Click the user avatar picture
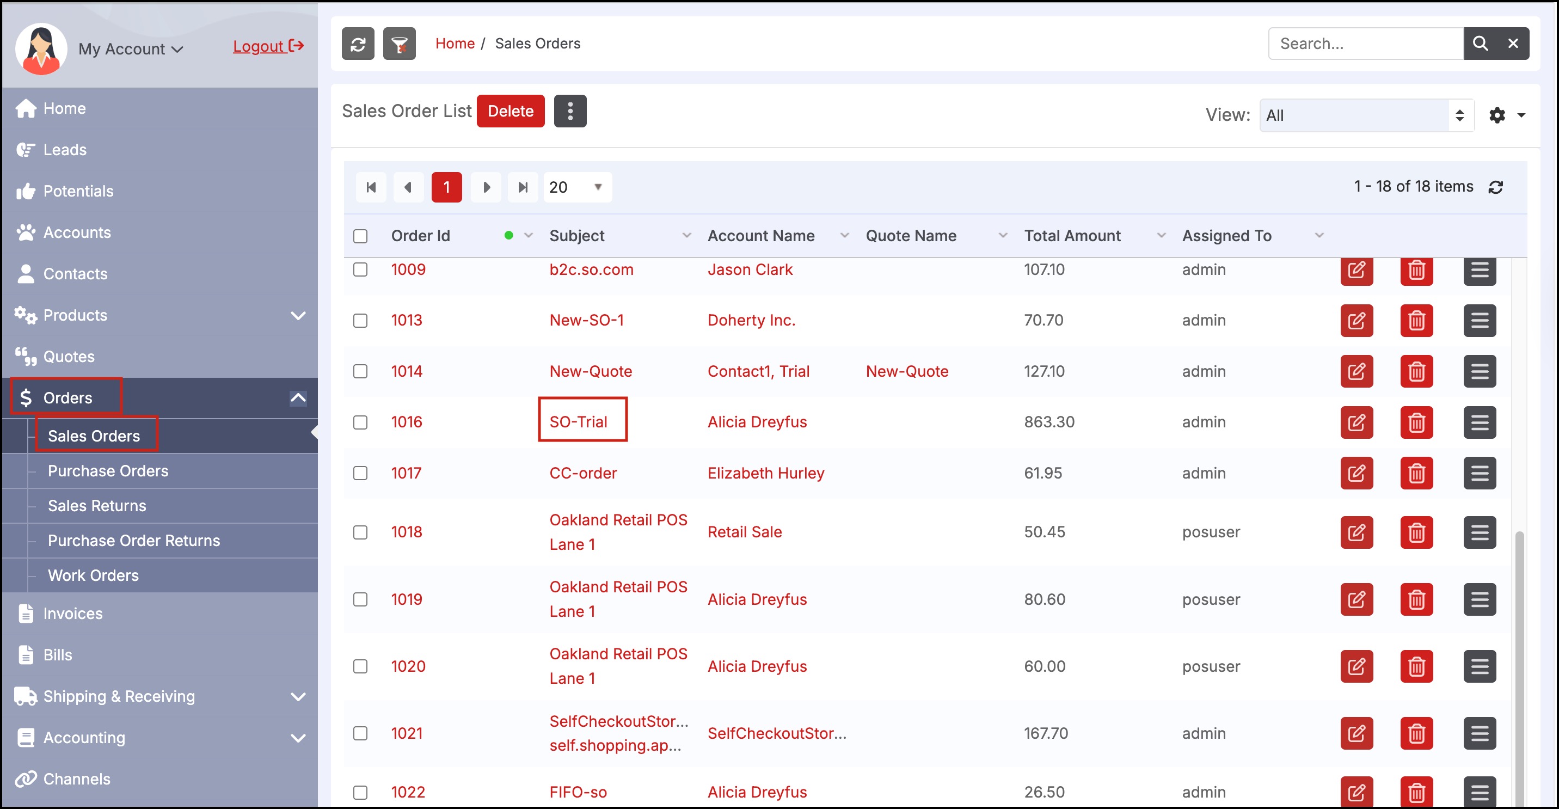Viewport: 1559px width, 809px height. pyautogui.click(x=41, y=48)
